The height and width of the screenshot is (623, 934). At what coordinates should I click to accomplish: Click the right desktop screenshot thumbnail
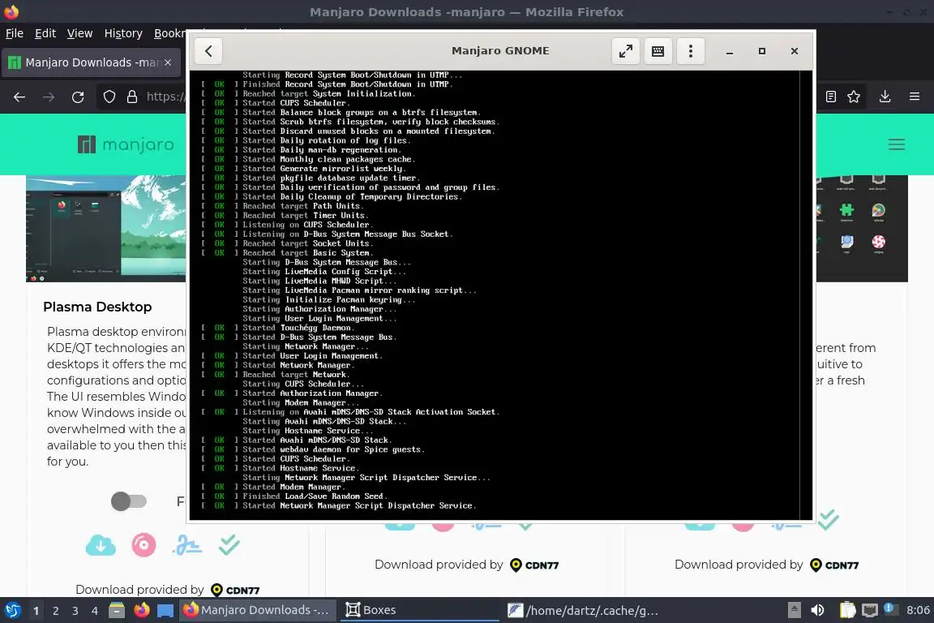[862, 228]
